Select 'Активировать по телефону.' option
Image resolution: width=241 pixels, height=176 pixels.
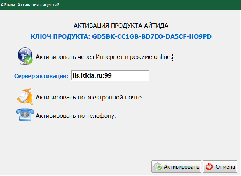pyautogui.click(x=76, y=116)
